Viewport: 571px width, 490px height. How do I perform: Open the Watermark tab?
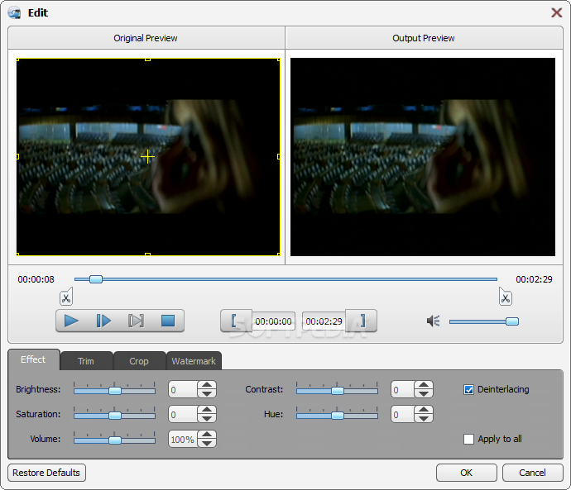[194, 361]
